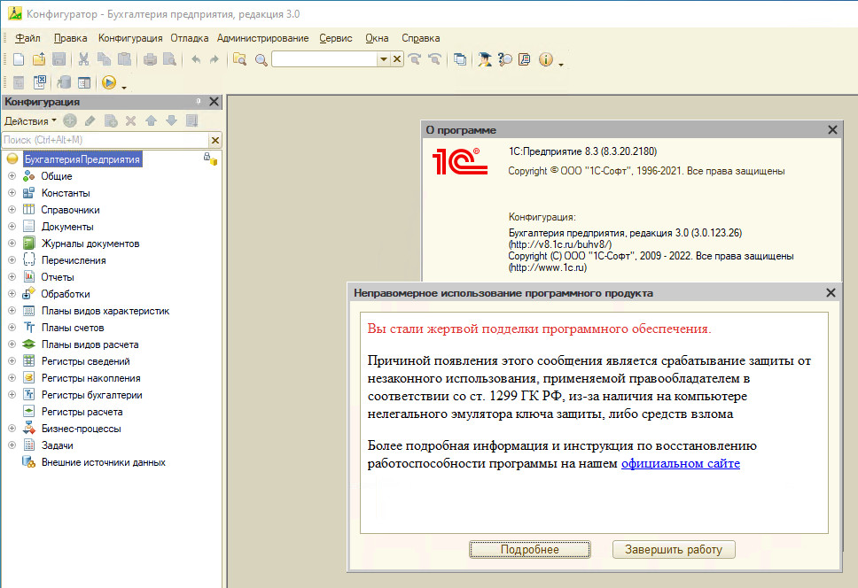
Task: Open the Администрирование menu
Action: (262, 38)
